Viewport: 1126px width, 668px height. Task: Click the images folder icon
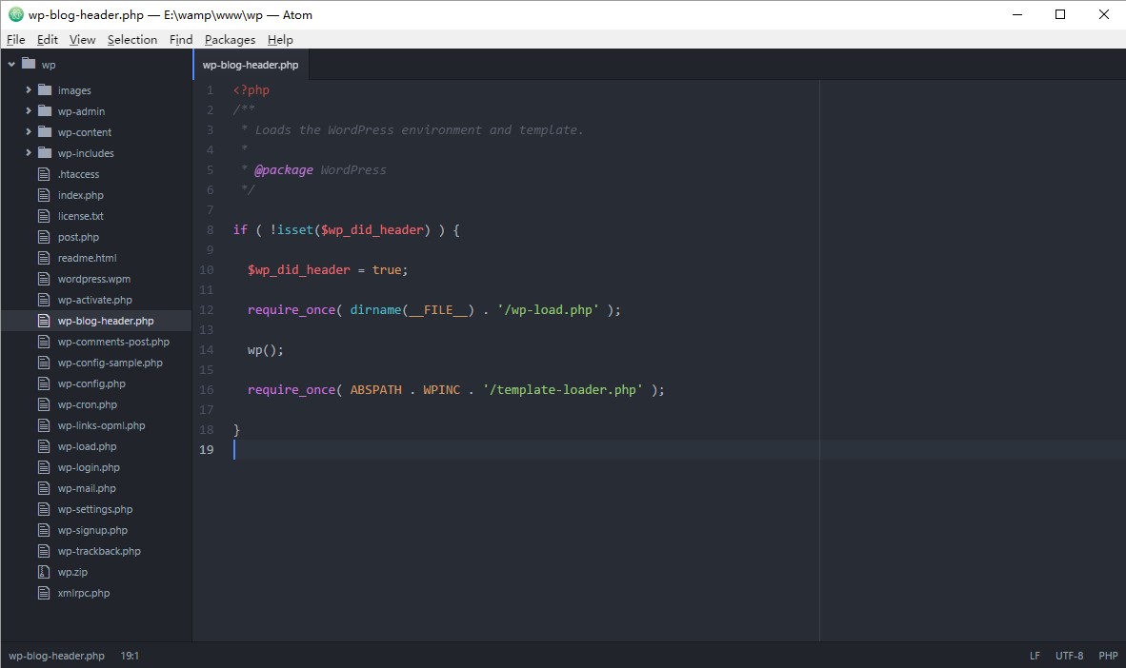point(45,90)
